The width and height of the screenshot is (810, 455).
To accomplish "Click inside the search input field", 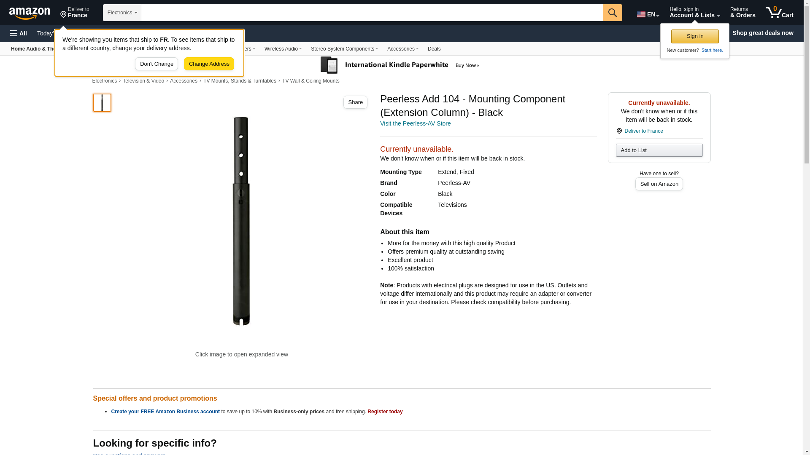I will pyautogui.click(x=372, y=13).
